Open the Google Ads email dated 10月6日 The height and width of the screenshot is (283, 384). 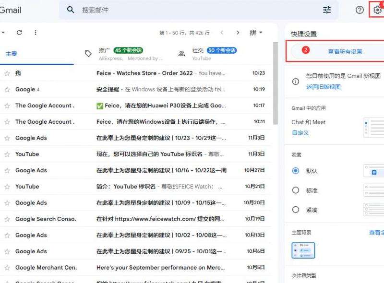click(x=136, y=251)
